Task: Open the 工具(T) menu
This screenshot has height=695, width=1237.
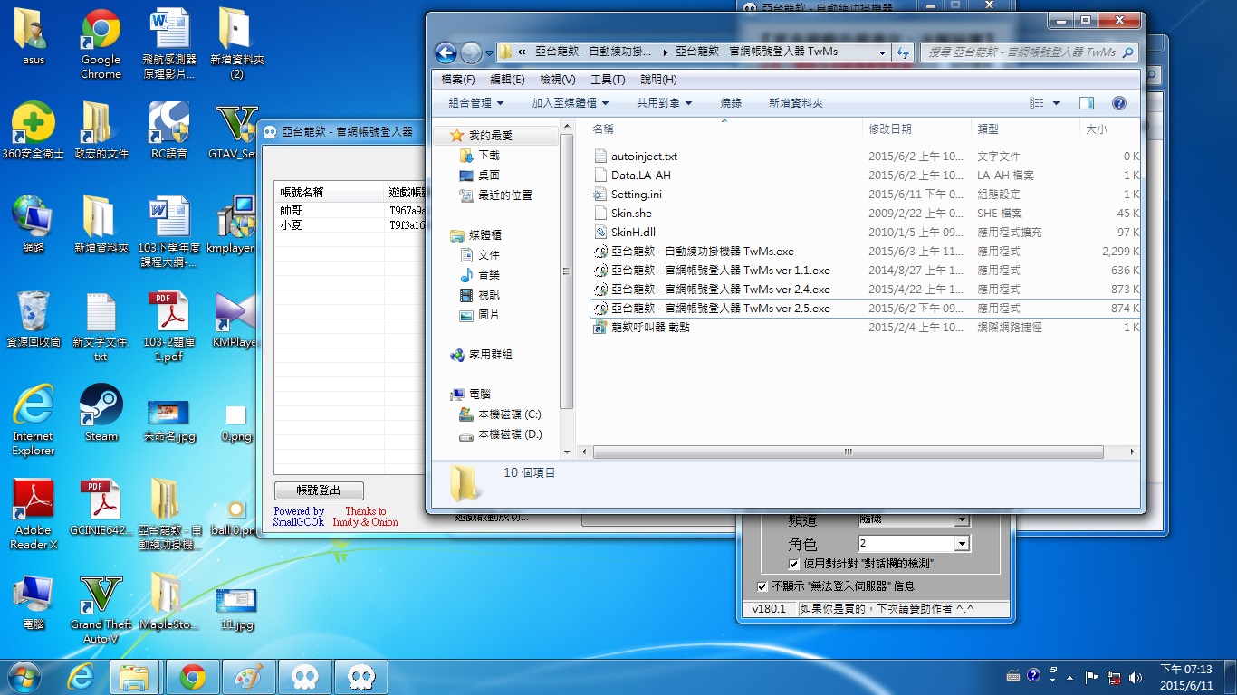Action: click(x=608, y=80)
